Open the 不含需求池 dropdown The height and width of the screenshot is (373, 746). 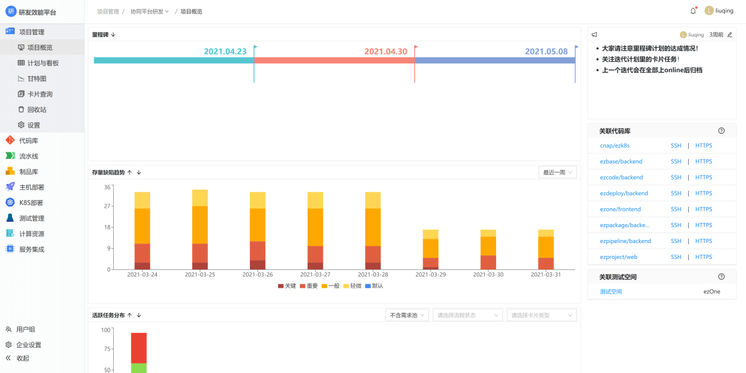407,315
